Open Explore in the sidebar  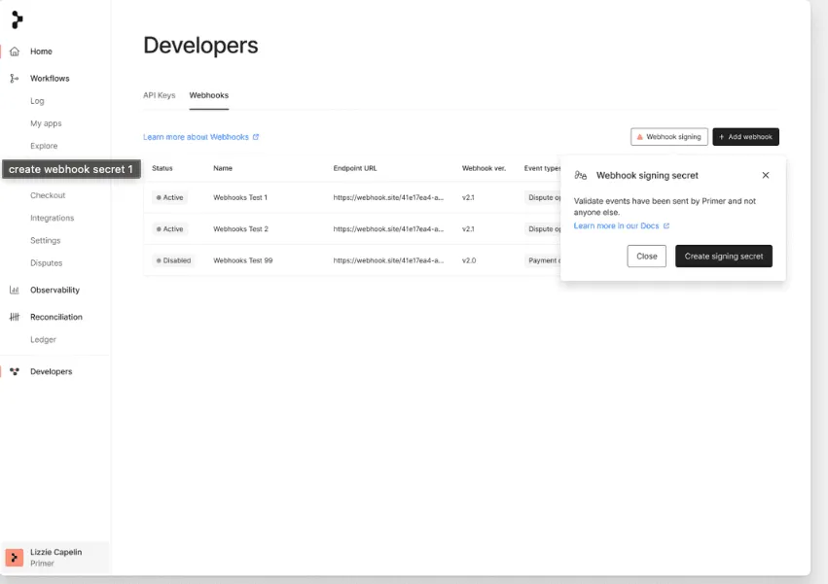coord(44,146)
